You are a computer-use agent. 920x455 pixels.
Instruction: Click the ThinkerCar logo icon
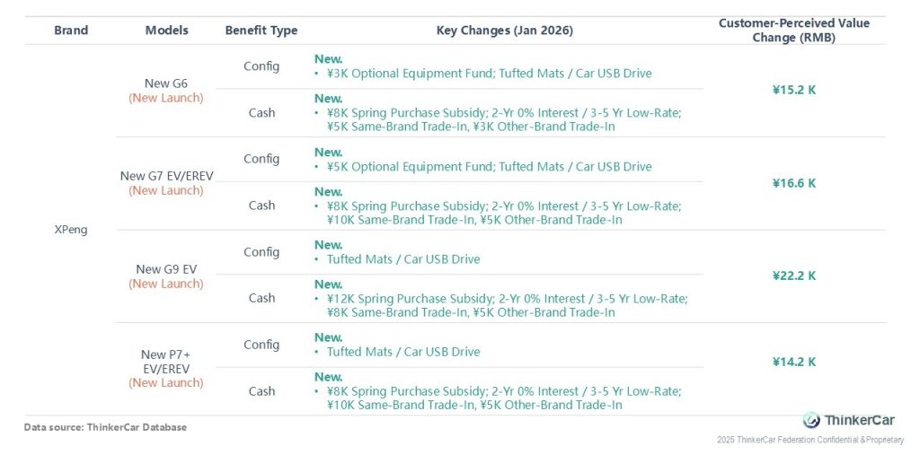[811, 420]
